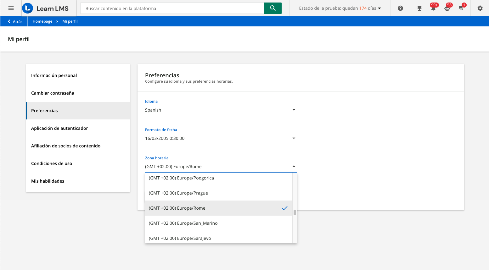The image size is (489, 270).
Task: Open the Formato de fecha dropdown
Action: click(x=221, y=138)
